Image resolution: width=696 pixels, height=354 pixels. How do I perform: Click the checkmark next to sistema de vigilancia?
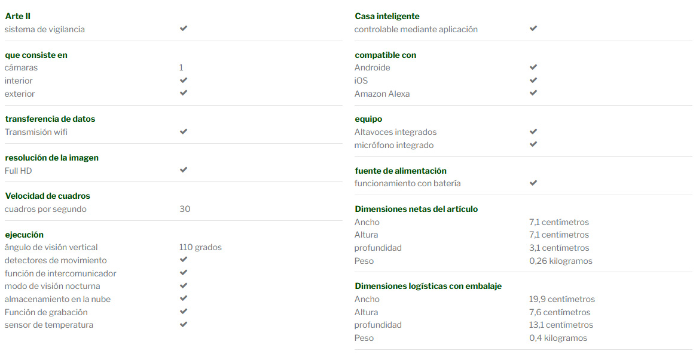184,28
